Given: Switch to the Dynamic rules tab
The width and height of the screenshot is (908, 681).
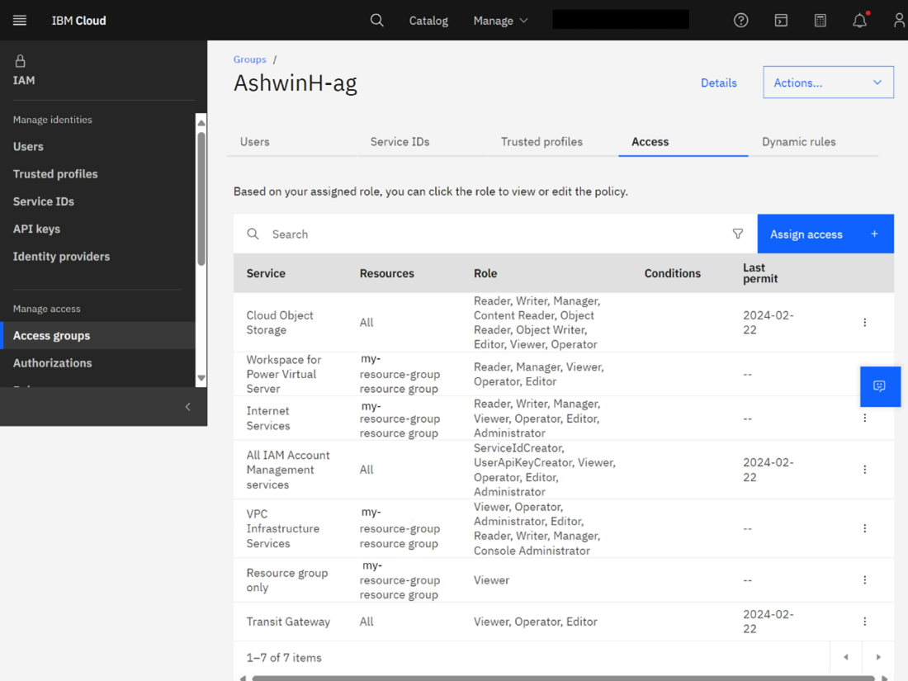Looking at the screenshot, I should tap(798, 141).
